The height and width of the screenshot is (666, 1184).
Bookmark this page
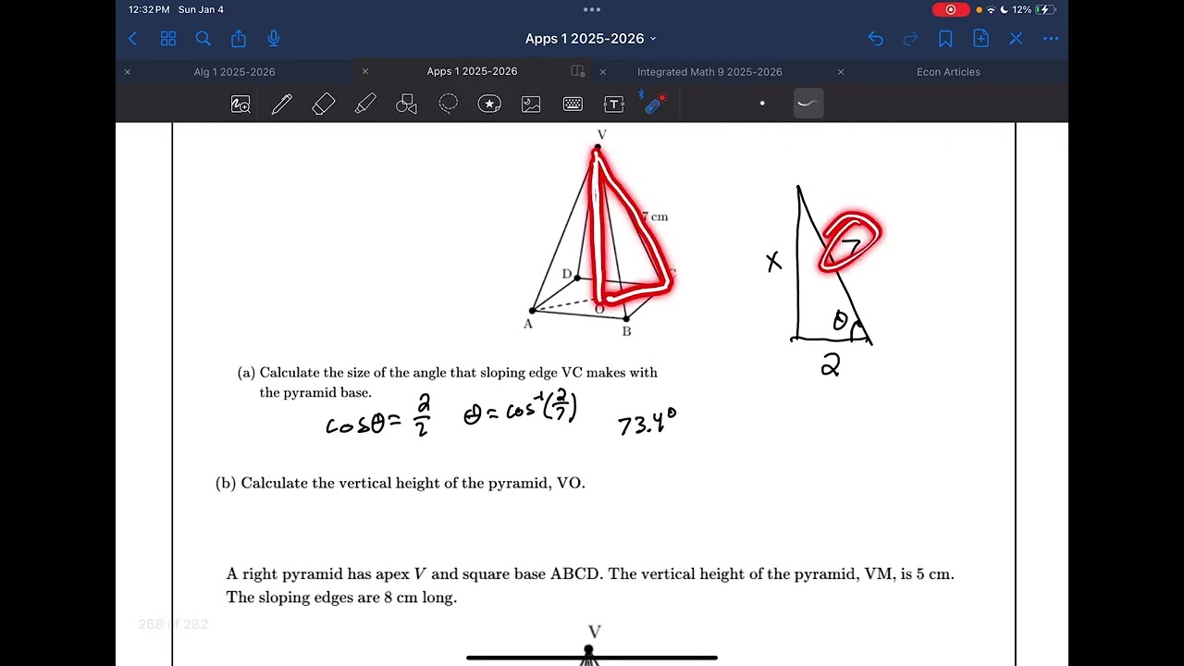tap(945, 39)
